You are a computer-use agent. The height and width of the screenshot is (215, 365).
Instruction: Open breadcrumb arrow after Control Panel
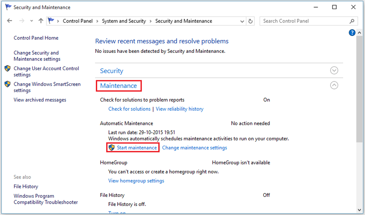click(97, 21)
